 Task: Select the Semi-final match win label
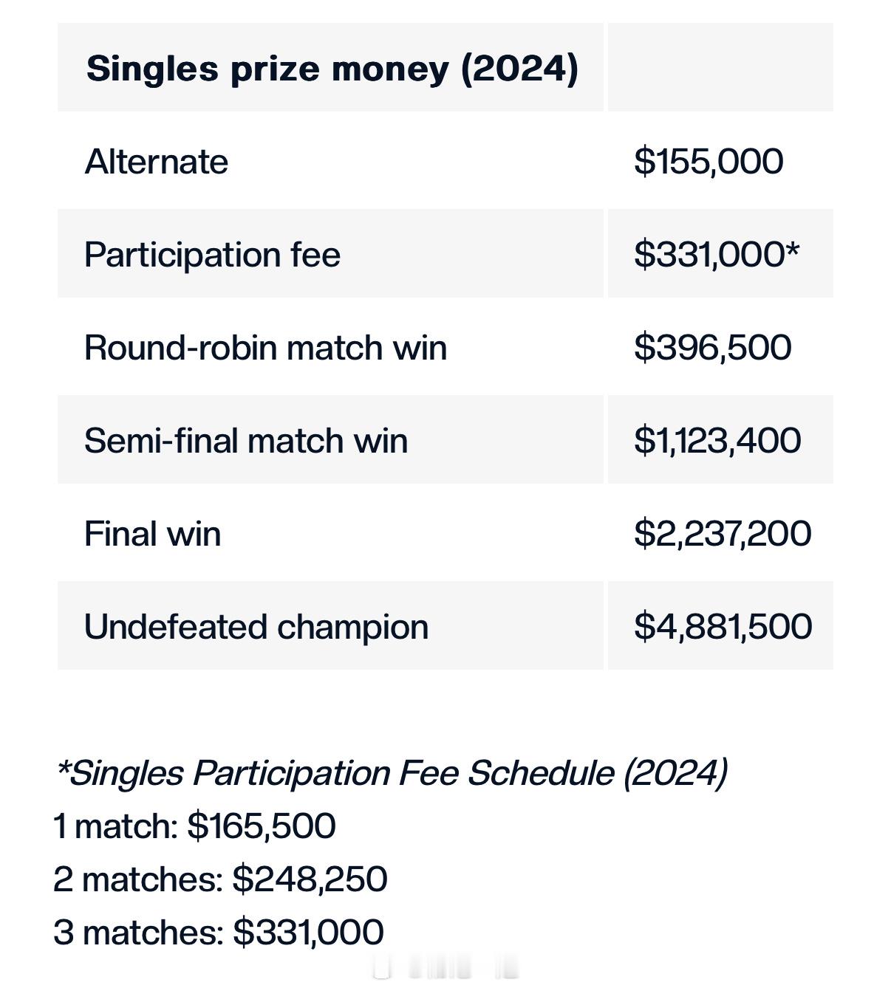(246, 440)
